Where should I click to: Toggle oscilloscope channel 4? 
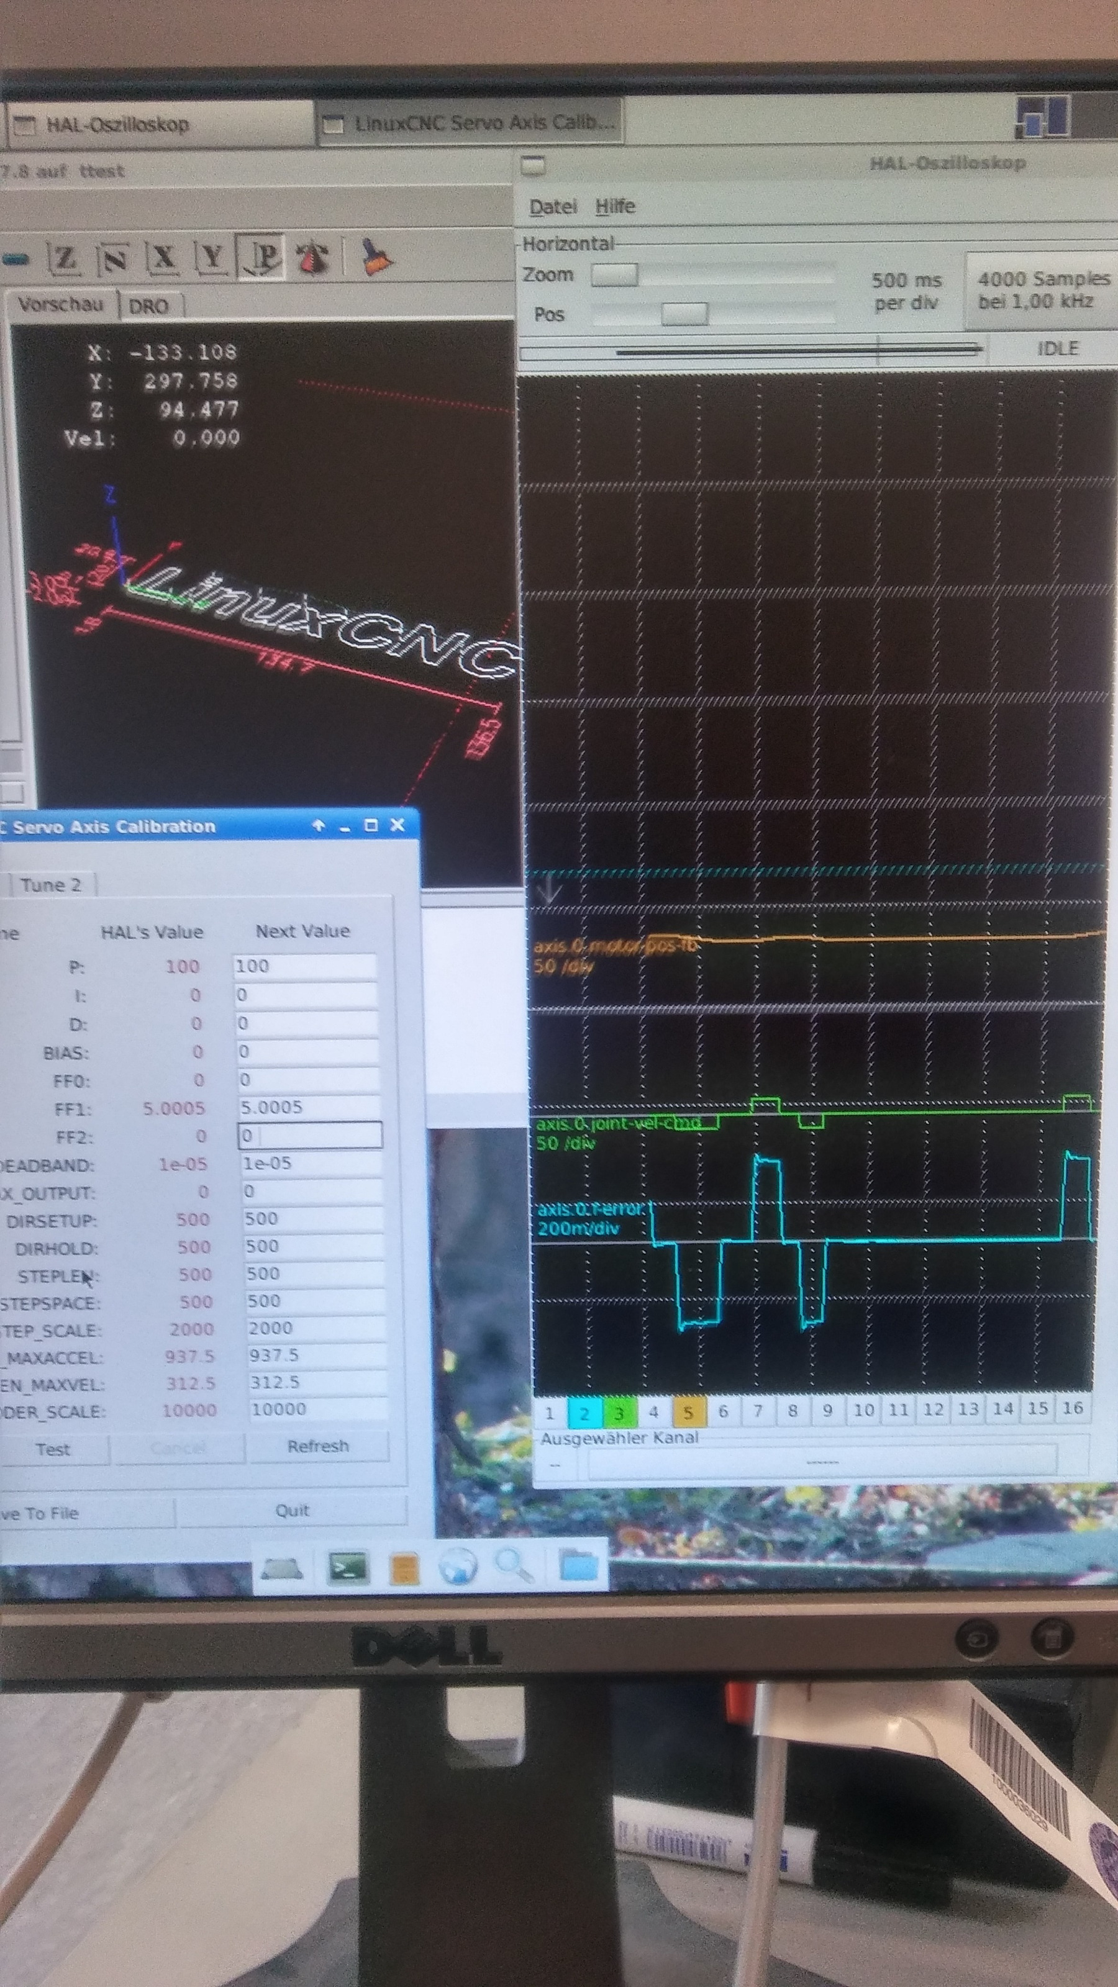(x=653, y=1413)
